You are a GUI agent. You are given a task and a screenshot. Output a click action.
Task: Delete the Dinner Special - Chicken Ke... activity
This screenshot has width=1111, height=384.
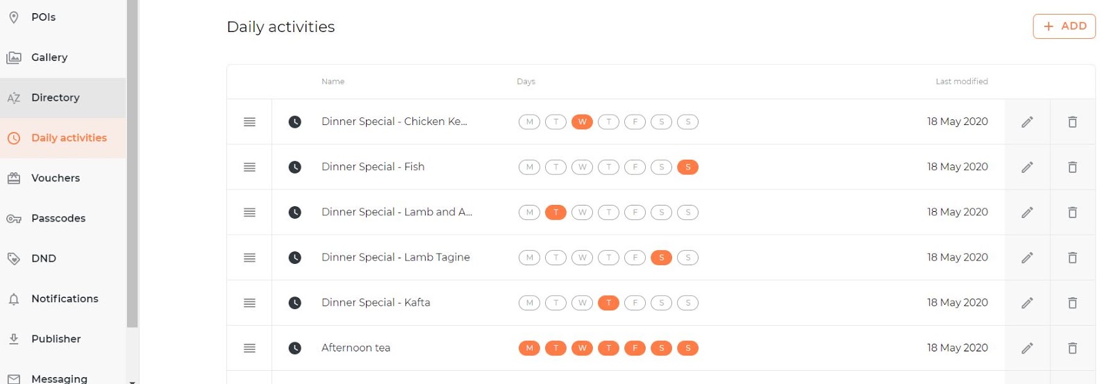pos(1072,122)
